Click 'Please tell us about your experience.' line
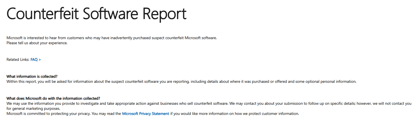Screen dimensions: 418x118 [37, 43]
